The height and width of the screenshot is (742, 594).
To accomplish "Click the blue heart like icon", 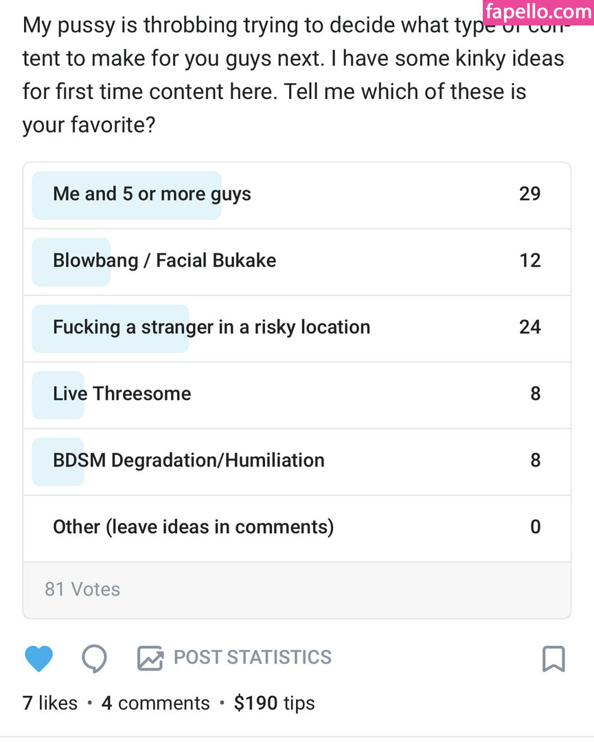I will tap(38, 658).
